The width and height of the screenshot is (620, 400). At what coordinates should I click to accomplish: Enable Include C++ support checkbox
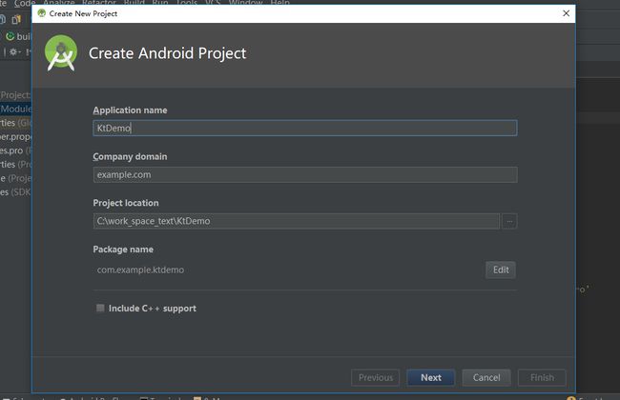(x=100, y=308)
